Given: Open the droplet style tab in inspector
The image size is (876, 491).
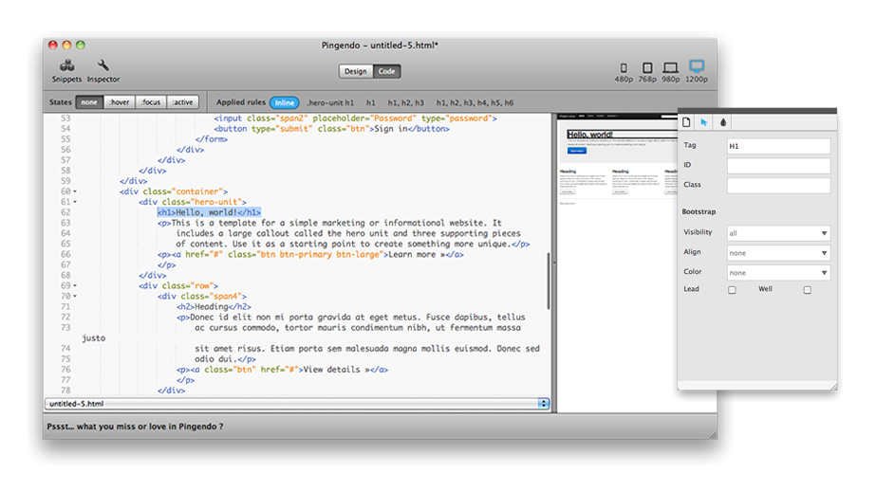Looking at the screenshot, I should click(722, 122).
